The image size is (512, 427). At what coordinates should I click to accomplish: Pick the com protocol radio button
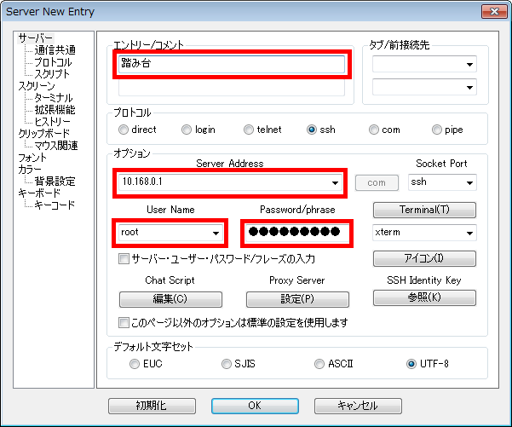374,130
